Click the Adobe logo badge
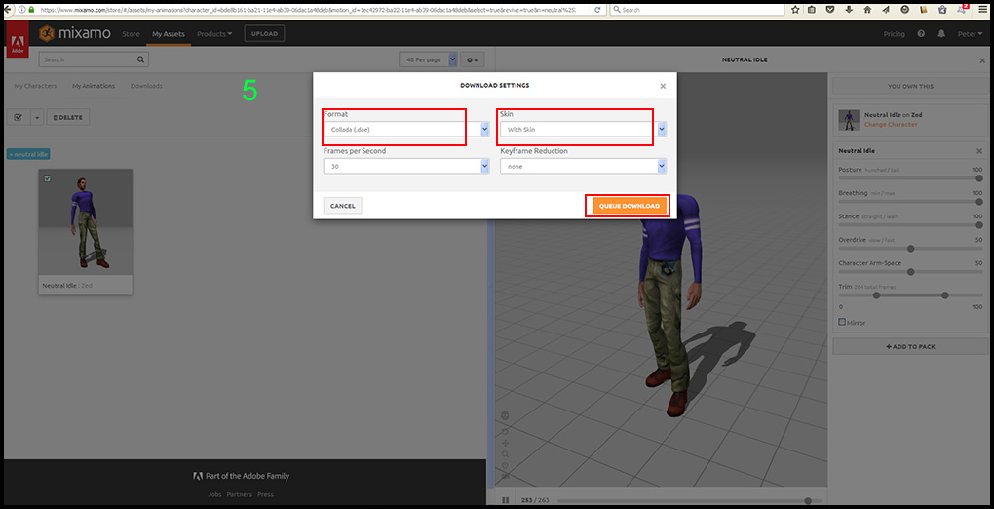 pyautogui.click(x=18, y=40)
